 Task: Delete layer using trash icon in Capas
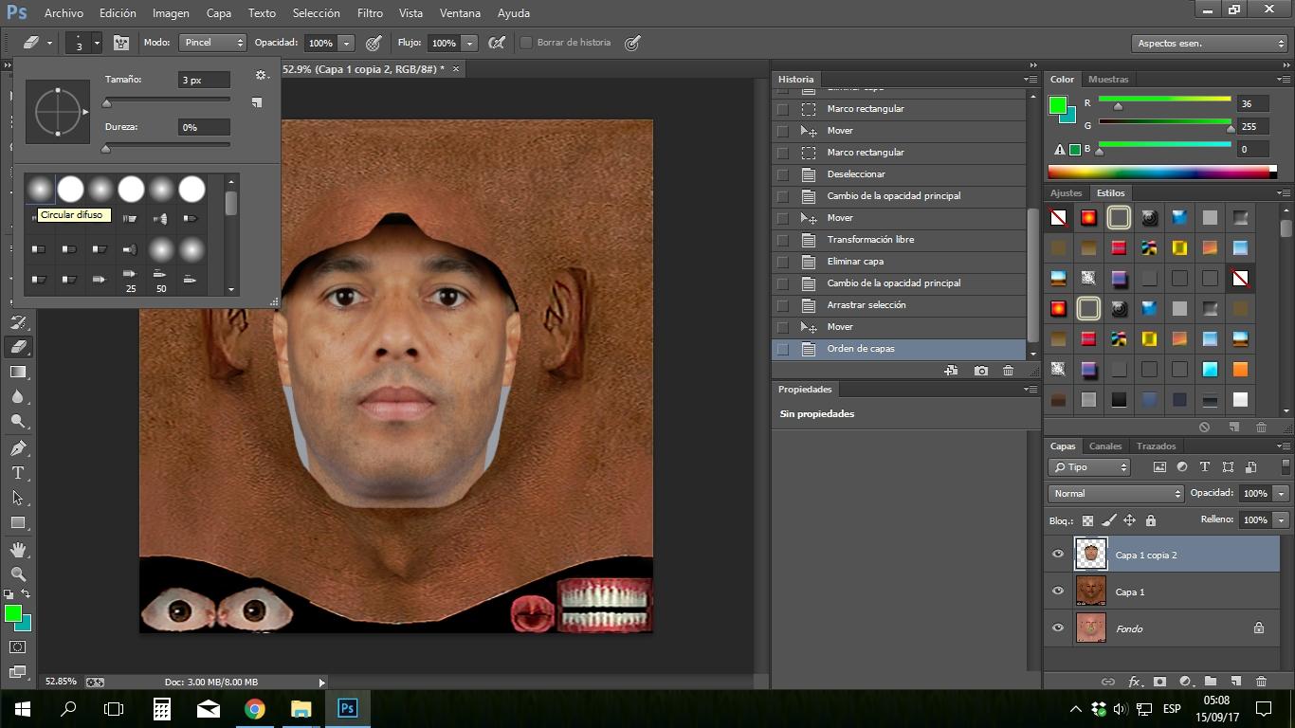click(1261, 682)
